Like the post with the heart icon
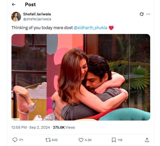 click(x=81, y=140)
